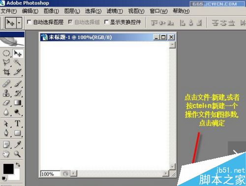The height and width of the screenshot is (186, 246).
Task: Select the Elliptical Marquee tool
Action: coord(6,53)
